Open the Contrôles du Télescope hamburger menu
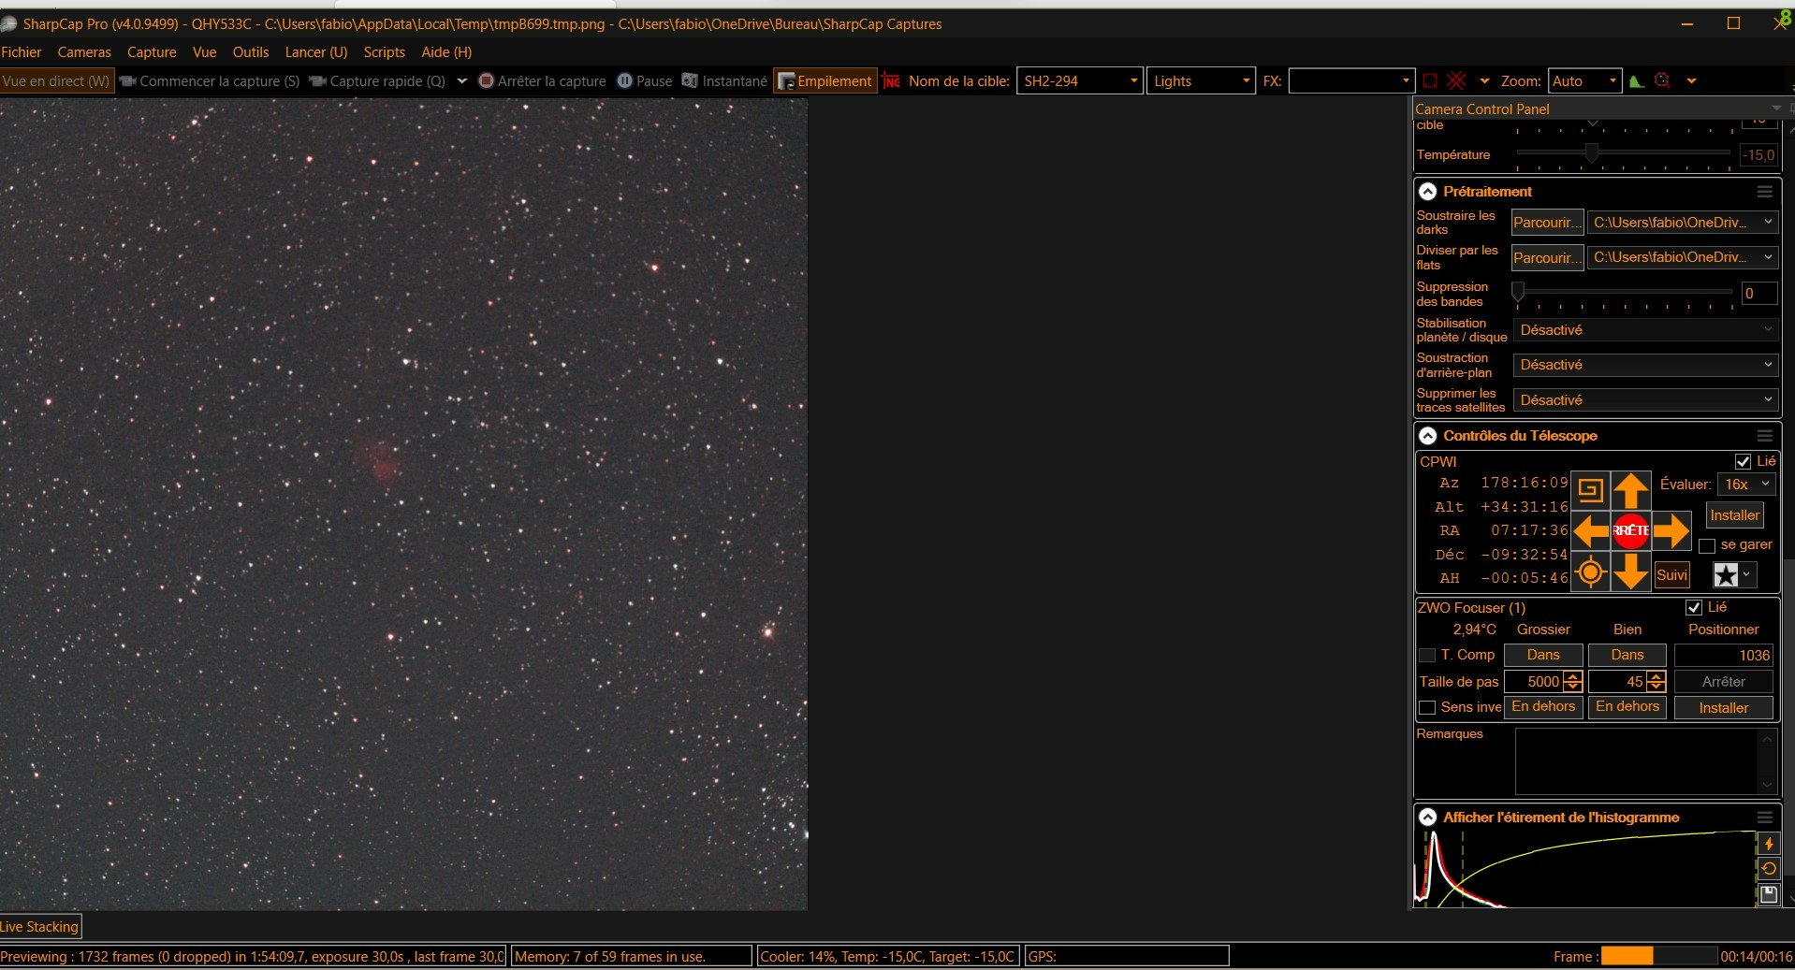This screenshot has height=970, width=1795. tap(1764, 436)
